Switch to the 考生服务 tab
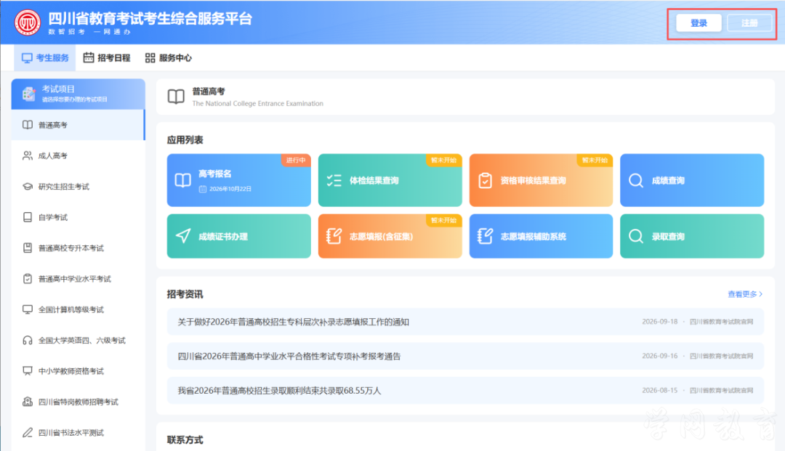 pos(45,58)
